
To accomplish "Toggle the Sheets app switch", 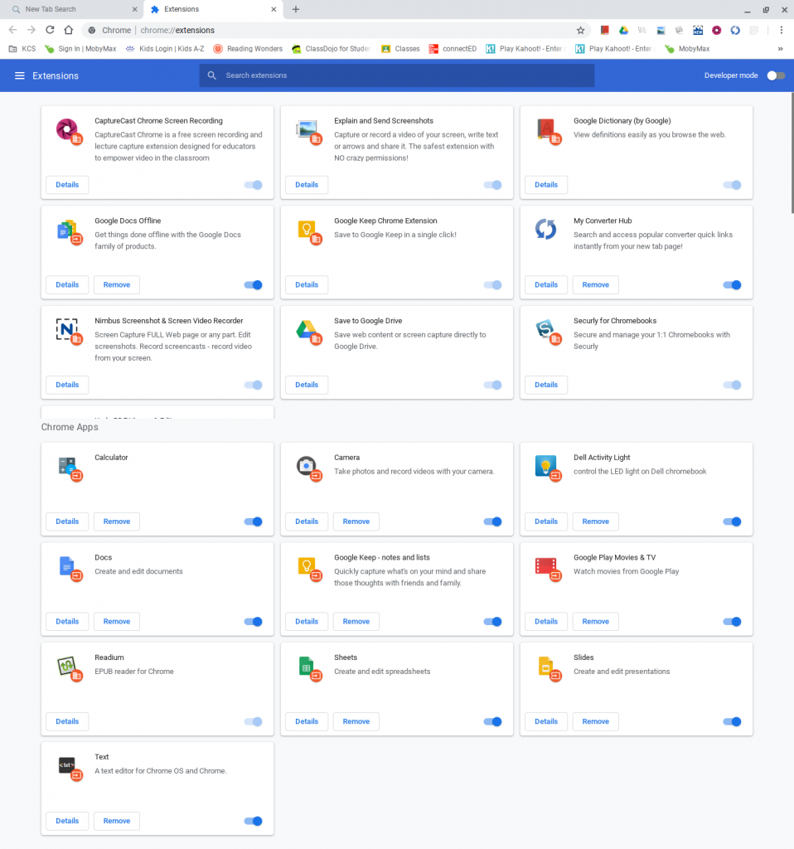I will (492, 722).
